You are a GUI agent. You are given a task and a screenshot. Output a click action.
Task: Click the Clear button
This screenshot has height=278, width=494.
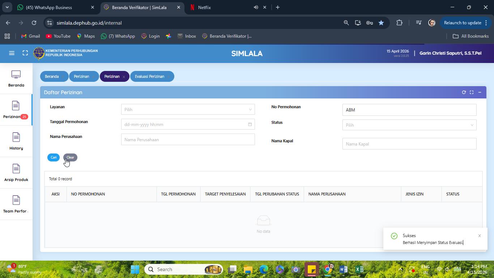[x=70, y=157]
